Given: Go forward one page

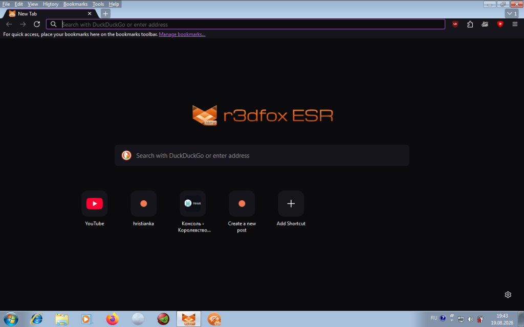Looking at the screenshot, I should [23, 24].
